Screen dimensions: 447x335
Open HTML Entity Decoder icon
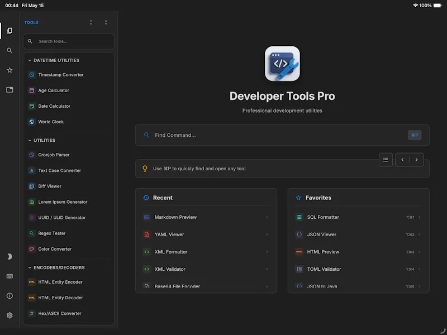[x=32, y=298]
